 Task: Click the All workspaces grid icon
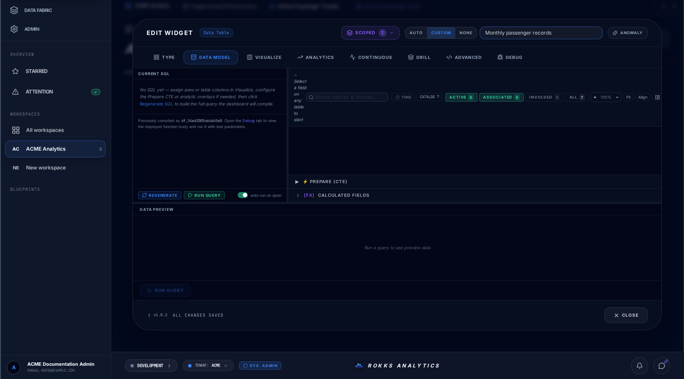tap(16, 130)
